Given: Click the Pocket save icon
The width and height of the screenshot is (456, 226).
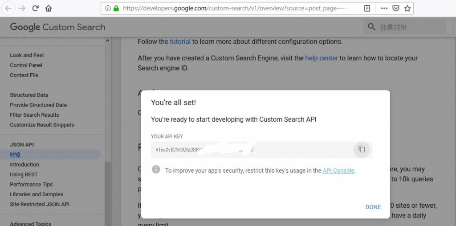Looking at the screenshot, I should 395,8.
